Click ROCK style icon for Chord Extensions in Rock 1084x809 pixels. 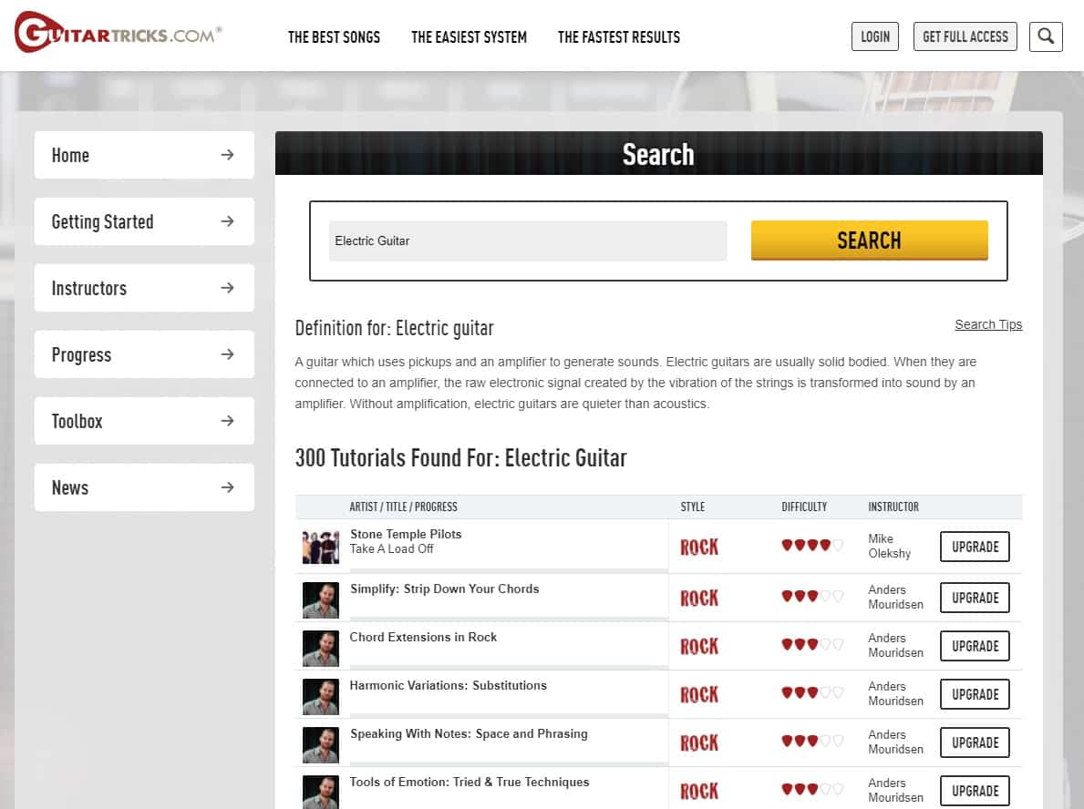(699, 646)
